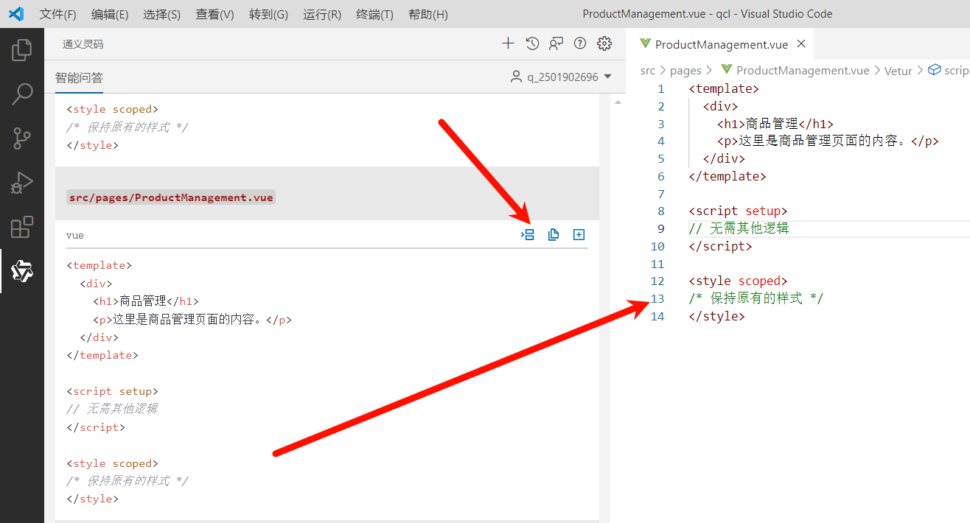This screenshot has height=523, width=970.
Task: Start a new chat with plus icon
Action: [x=508, y=43]
